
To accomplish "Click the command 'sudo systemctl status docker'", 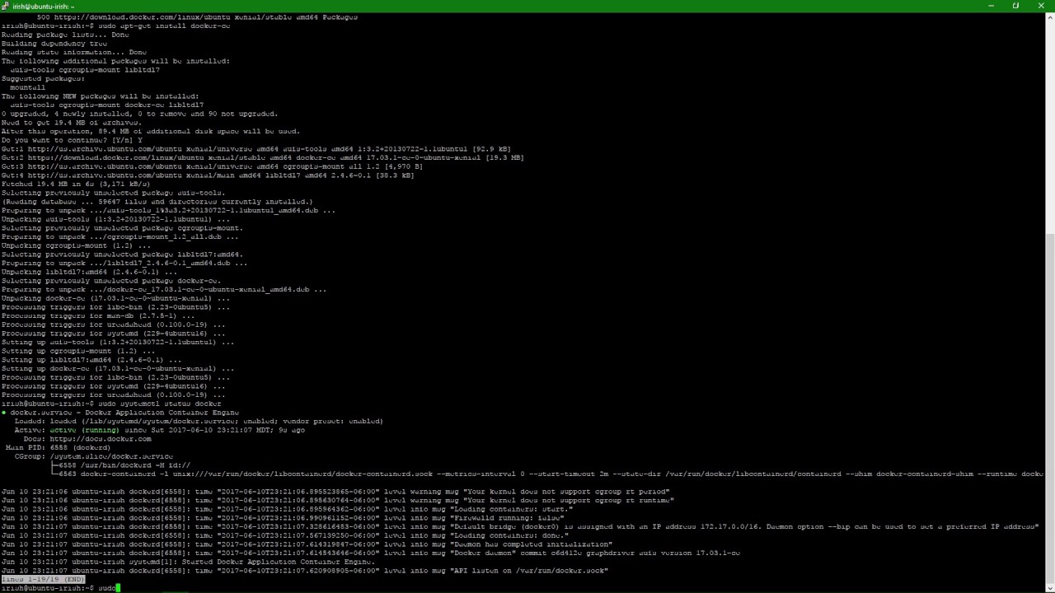I will [160, 404].
